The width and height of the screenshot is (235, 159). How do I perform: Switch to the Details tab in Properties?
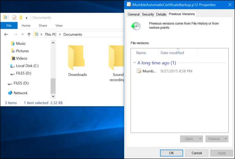pyautogui.click(x=161, y=14)
